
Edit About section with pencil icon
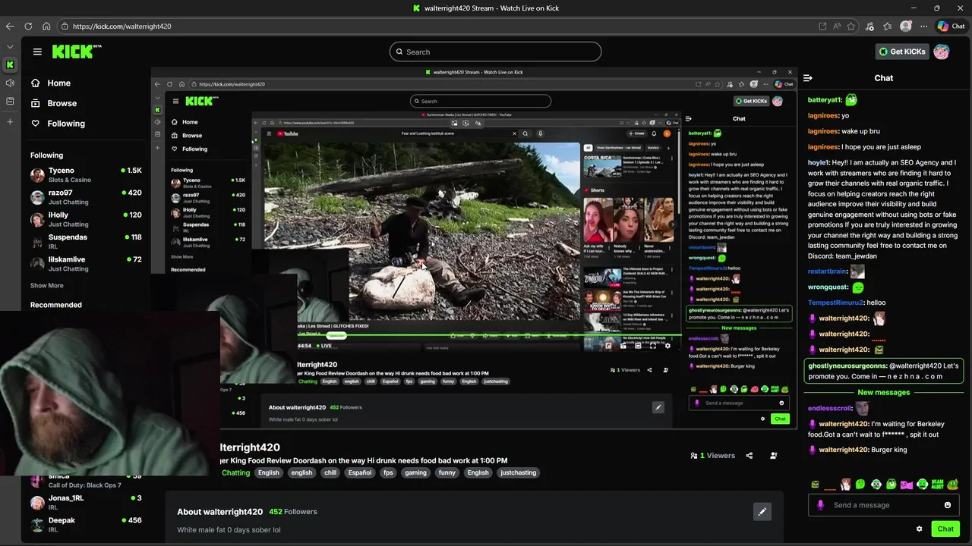[x=762, y=512]
